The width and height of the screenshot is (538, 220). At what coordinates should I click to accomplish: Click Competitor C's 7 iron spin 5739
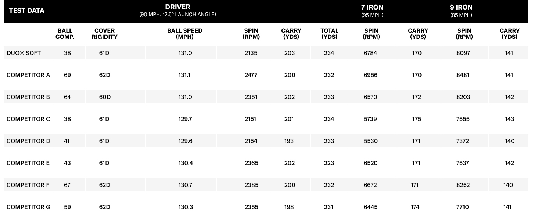pyautogui.click(x=370, y=119)
